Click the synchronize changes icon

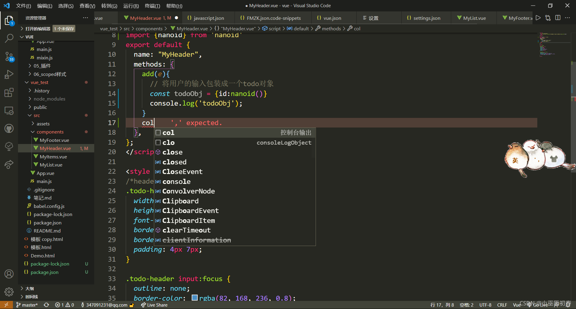tap(46, 305)
